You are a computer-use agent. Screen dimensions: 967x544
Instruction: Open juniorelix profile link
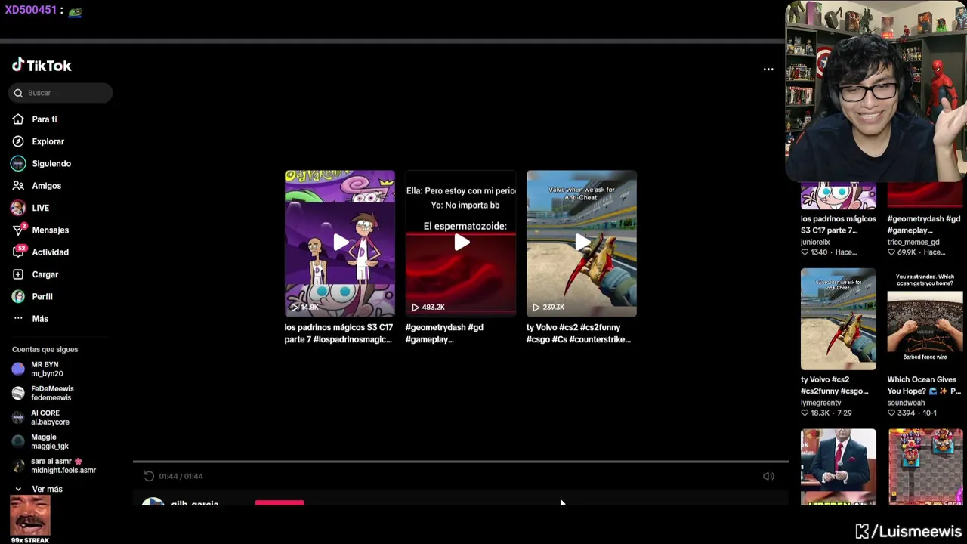[815, 243]
